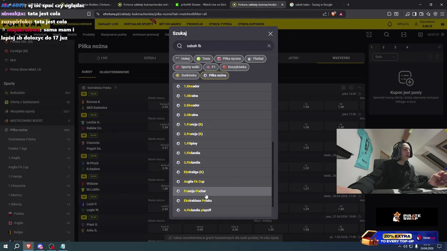The height and width of the screenshot is (251, 447).
Task: Click the share icon in the address bar
Action: click(x=325, y=14)
